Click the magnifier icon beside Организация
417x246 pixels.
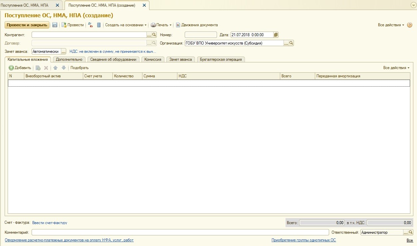[291, 43]
